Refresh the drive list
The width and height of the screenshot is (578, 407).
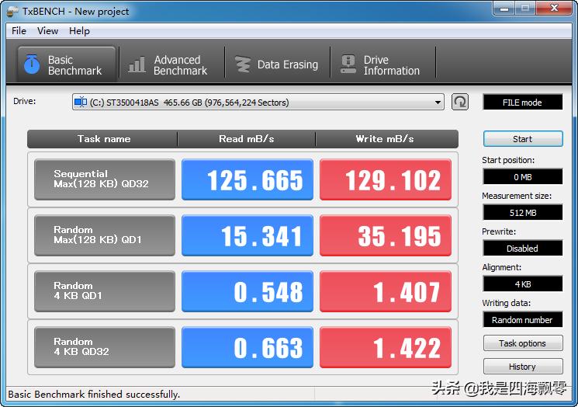[460, 102]
